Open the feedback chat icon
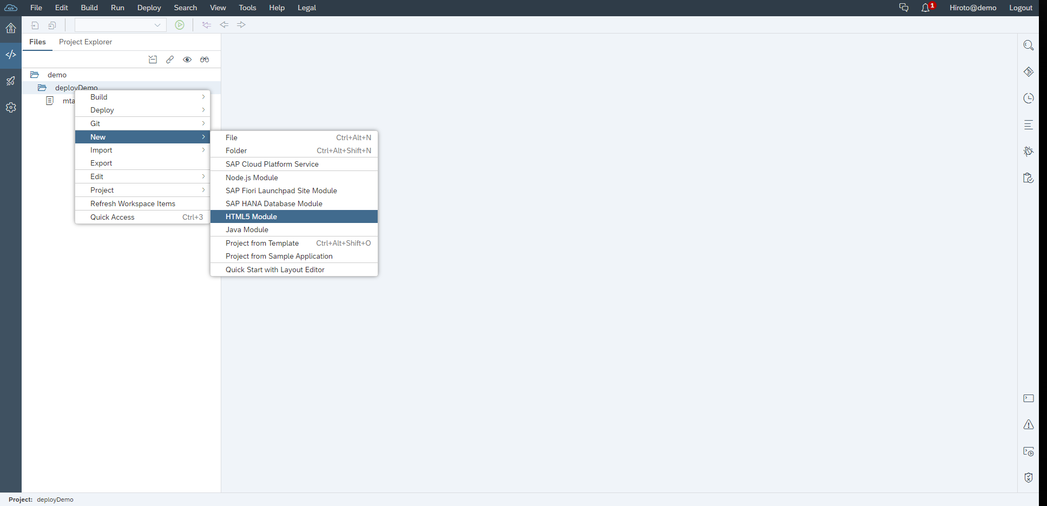Image resolution: width=1047 pixels, height=506 pixels. [904, 8]
